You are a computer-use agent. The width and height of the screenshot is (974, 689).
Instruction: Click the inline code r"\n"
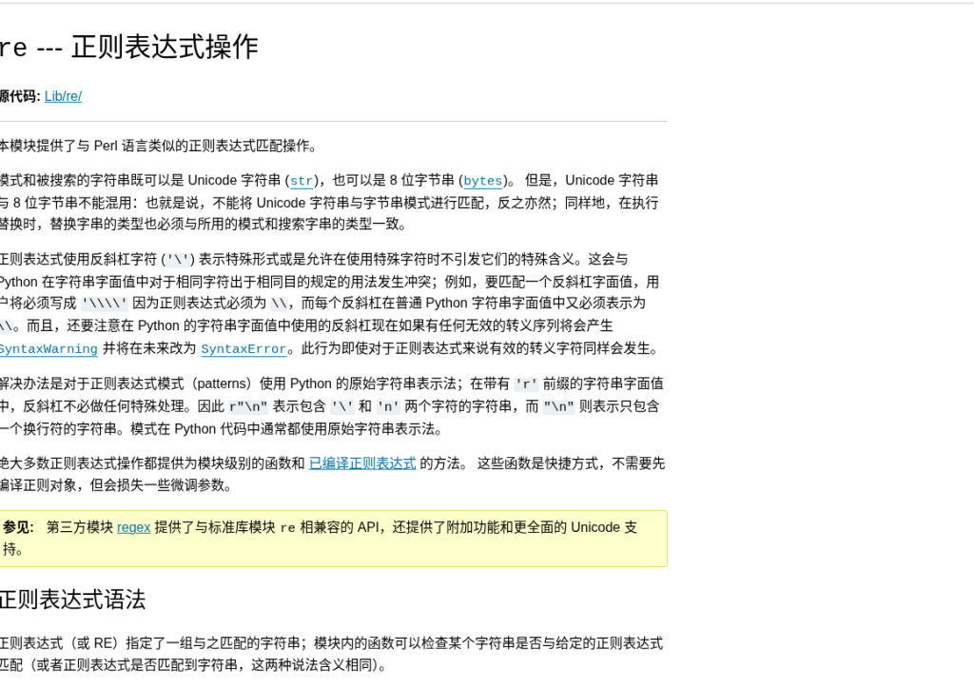[248, 407]
